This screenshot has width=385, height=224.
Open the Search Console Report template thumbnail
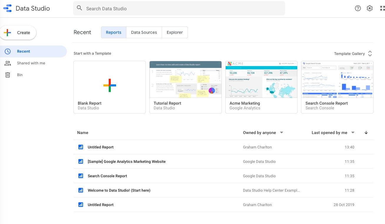[x=337, y=79]
